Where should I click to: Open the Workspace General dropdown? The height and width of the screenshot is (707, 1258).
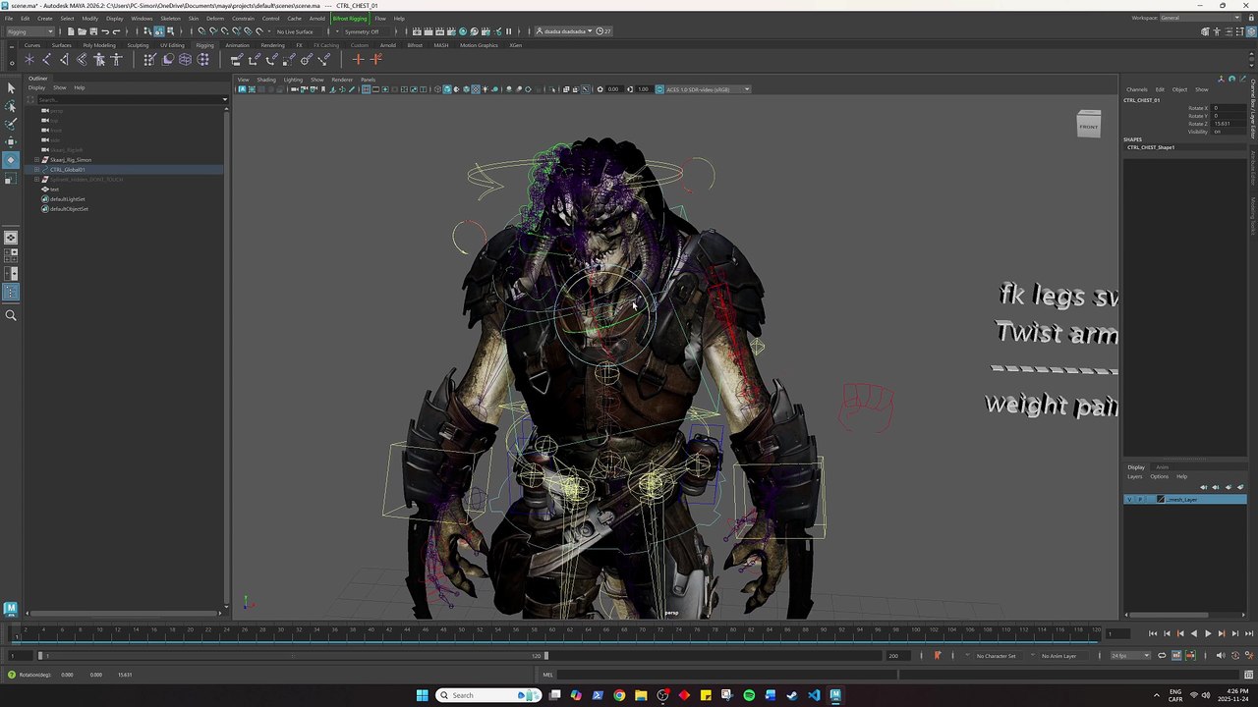(x=1201, y=18)
